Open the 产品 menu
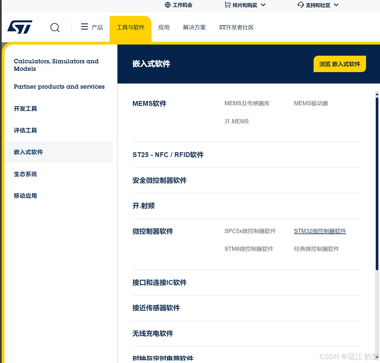380x363 pixels. [x=97, y=27]
